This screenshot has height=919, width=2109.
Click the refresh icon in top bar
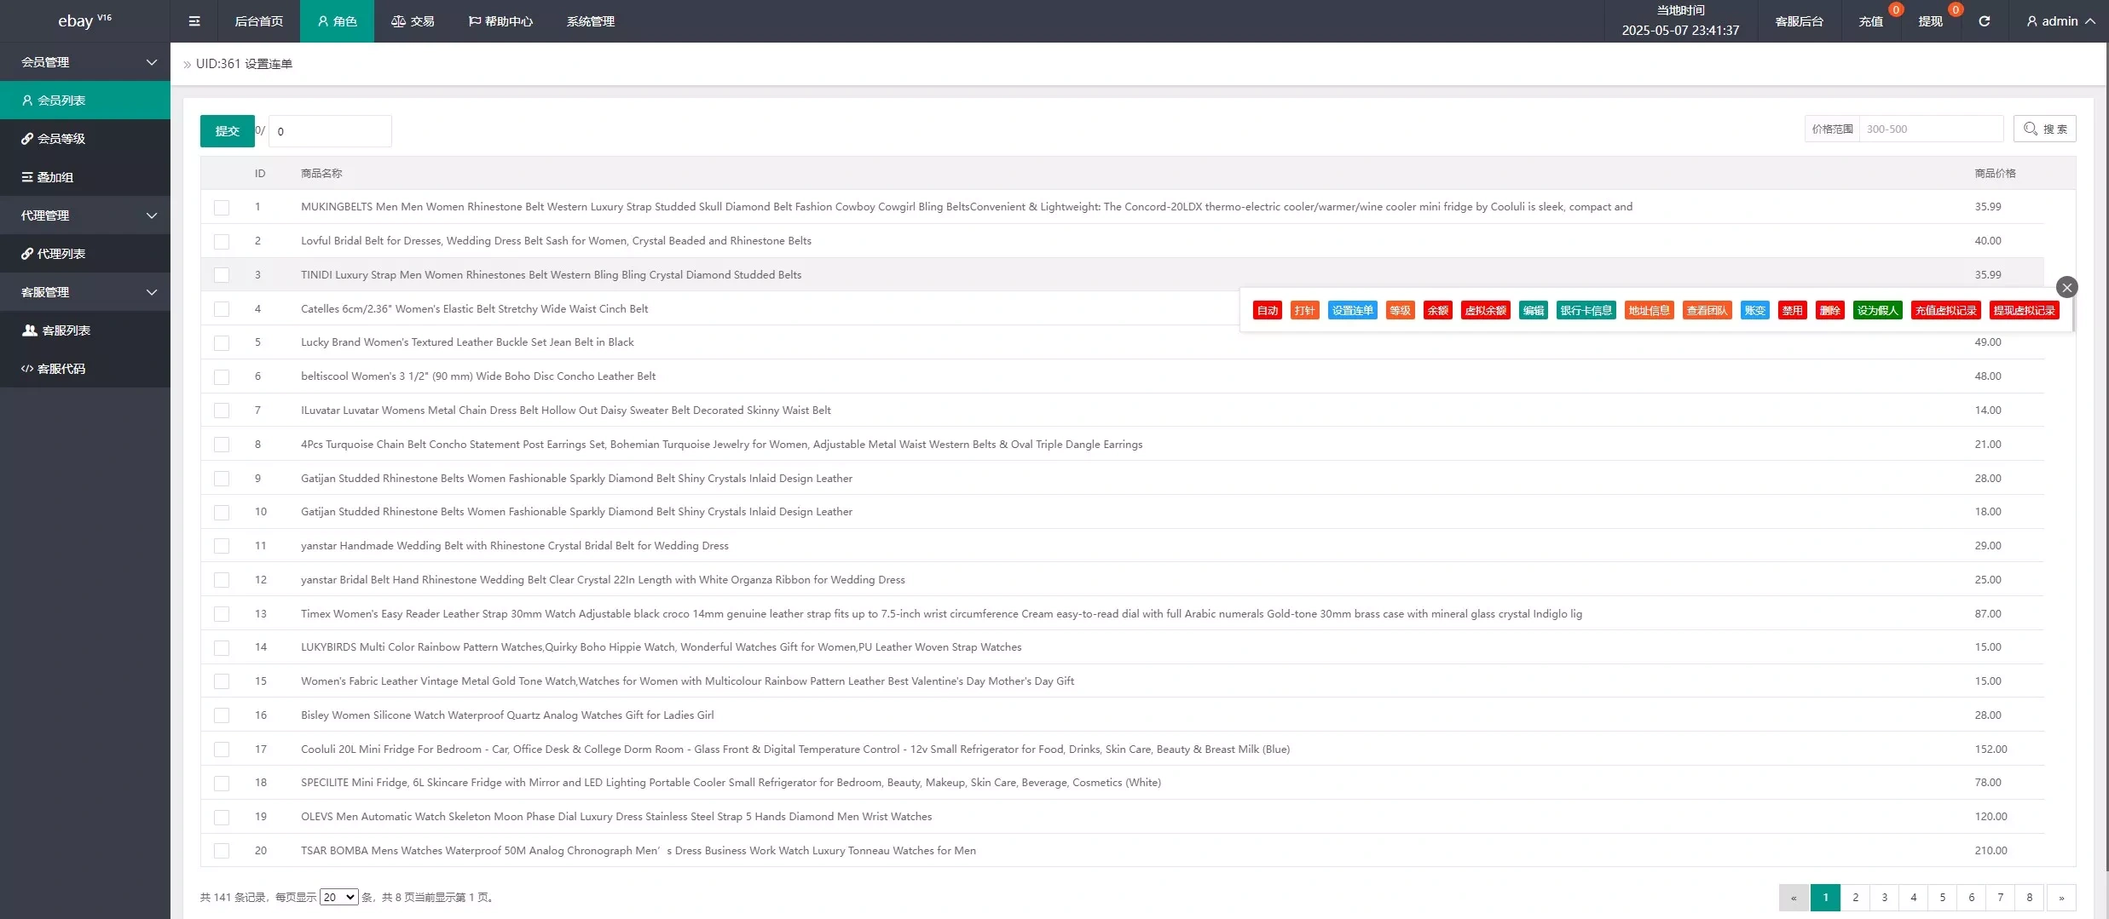[x=1985, y=21]
